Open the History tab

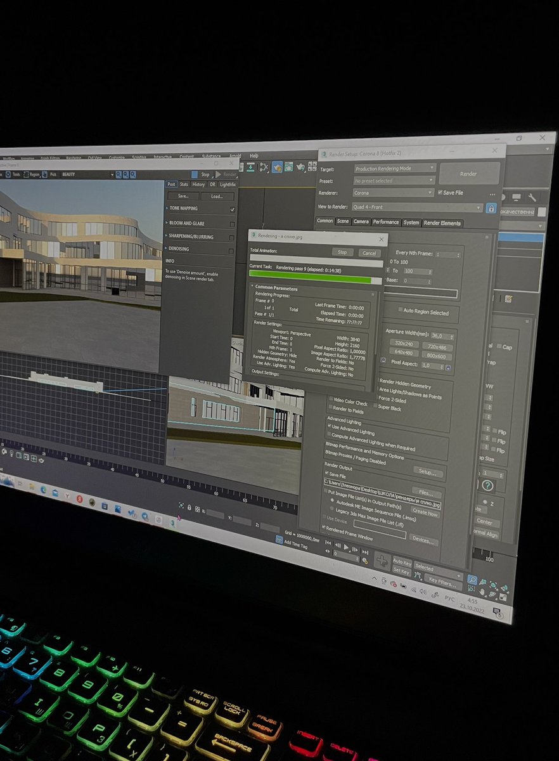point(198,184)
